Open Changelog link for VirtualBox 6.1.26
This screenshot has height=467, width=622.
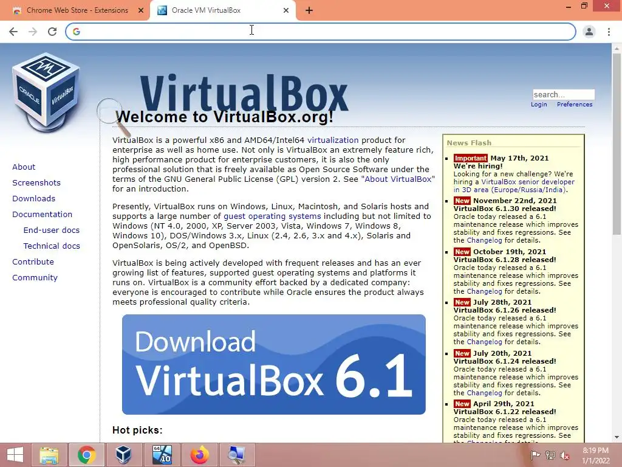coord(484,342)
